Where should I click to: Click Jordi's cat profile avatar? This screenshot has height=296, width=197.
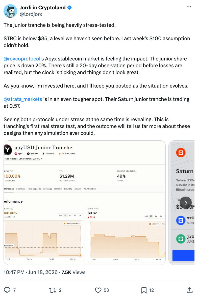[x=10, y=11]
